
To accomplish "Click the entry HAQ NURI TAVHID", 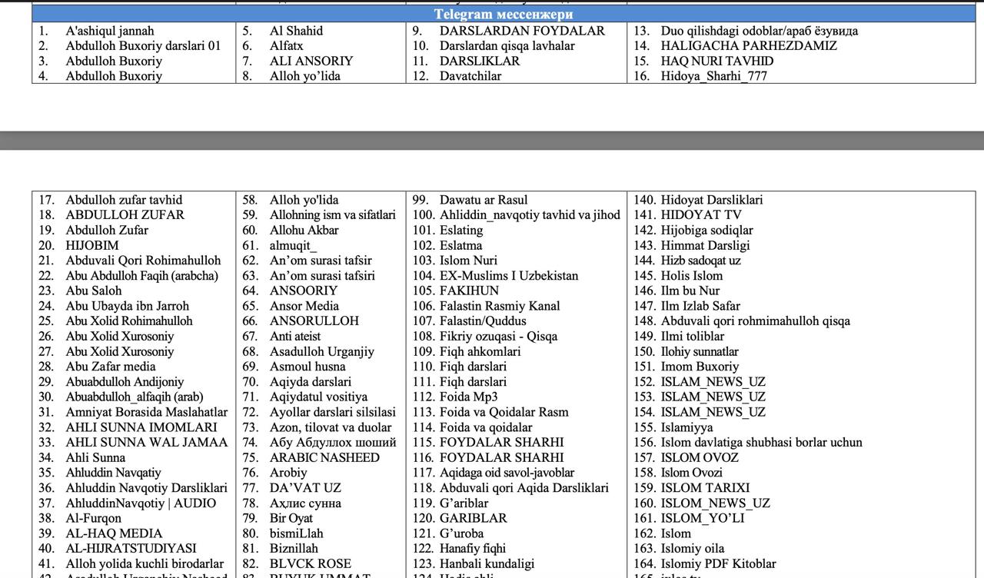I will click(x=717, y=61).
